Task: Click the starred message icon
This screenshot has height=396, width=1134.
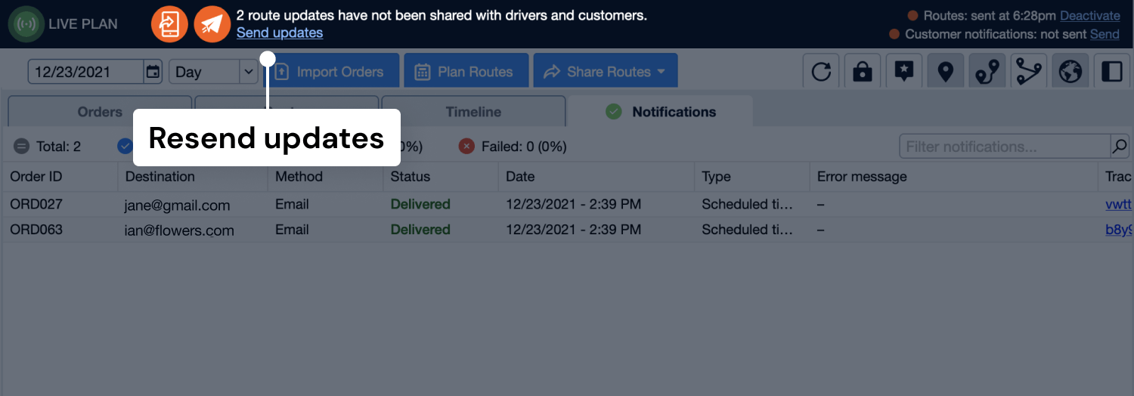Action: point(903,72)
